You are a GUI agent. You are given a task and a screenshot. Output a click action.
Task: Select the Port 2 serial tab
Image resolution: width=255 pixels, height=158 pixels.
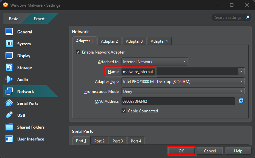click(99, 141)
